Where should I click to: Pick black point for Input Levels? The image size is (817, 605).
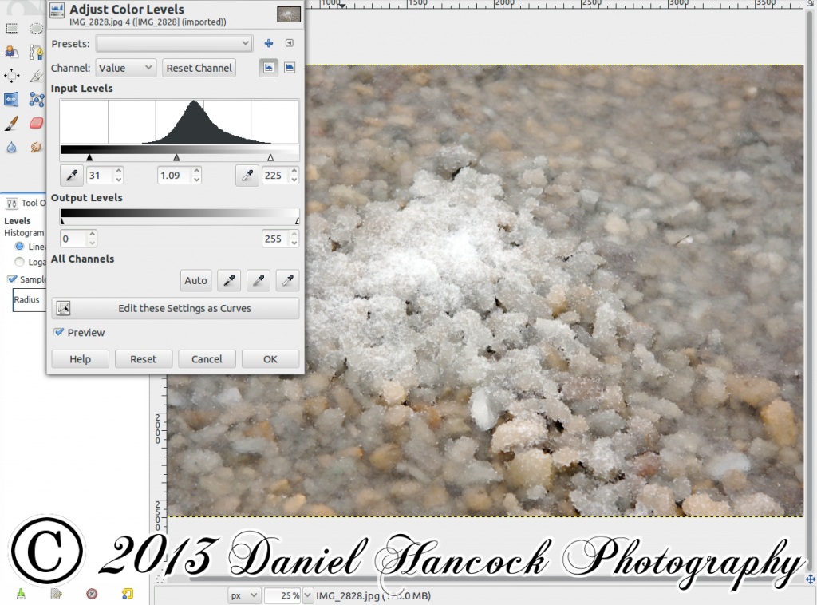pyautogui.click(x=72, y=176)
